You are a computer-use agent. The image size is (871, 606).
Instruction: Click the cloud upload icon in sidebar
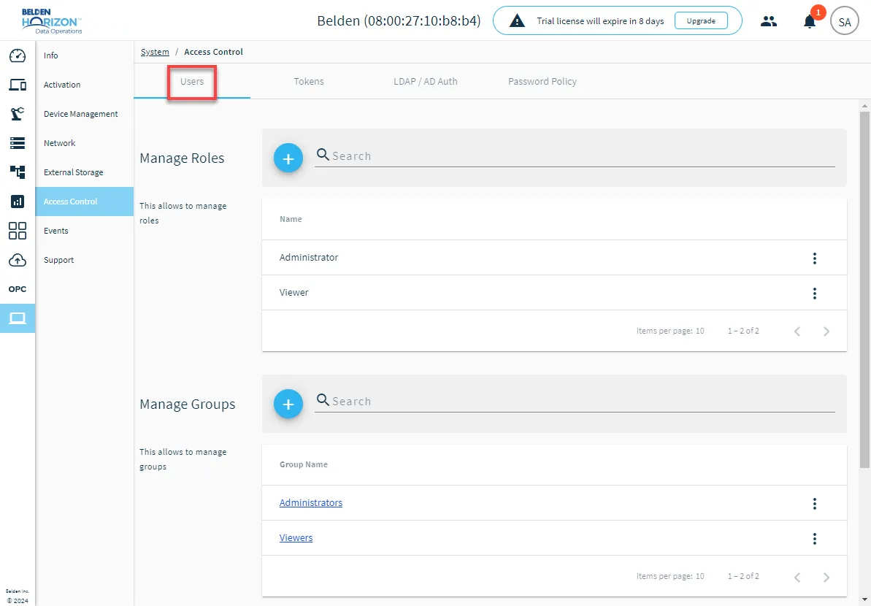pyautogui.click(x=18, y=260)
